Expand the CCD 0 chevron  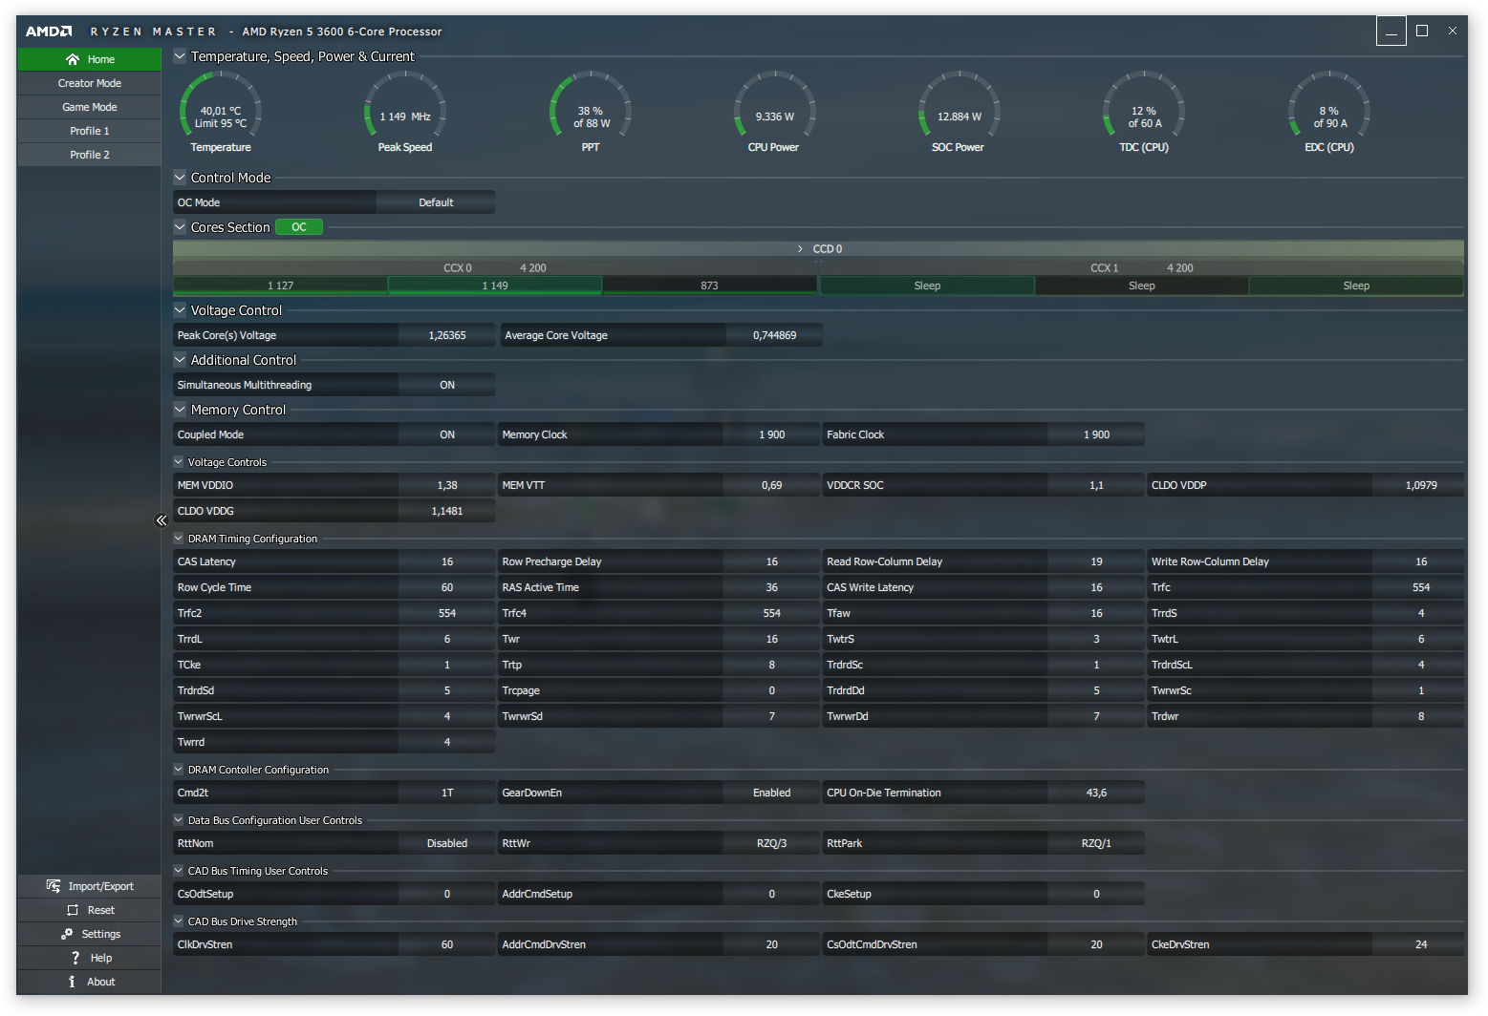click(801, 249)
